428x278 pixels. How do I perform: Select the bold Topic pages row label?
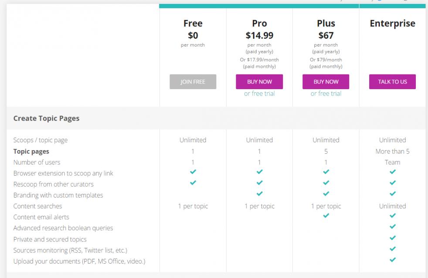[x=31, y=151]
